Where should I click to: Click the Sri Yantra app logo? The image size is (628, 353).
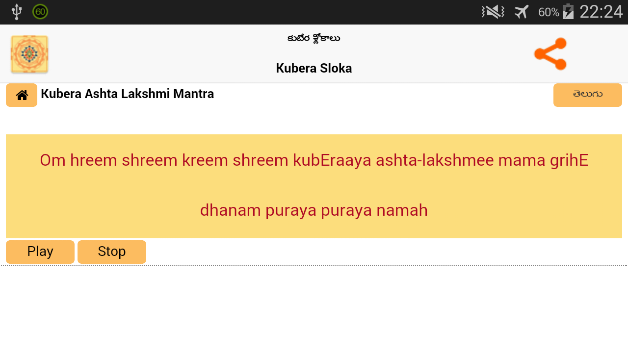(29, 54)
